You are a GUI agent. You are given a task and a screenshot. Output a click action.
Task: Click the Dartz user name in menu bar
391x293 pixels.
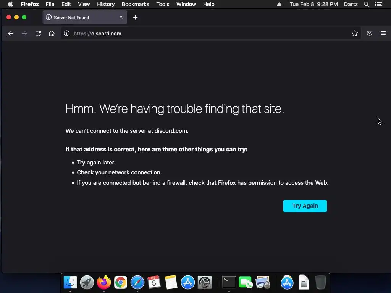tap(351, 4)
